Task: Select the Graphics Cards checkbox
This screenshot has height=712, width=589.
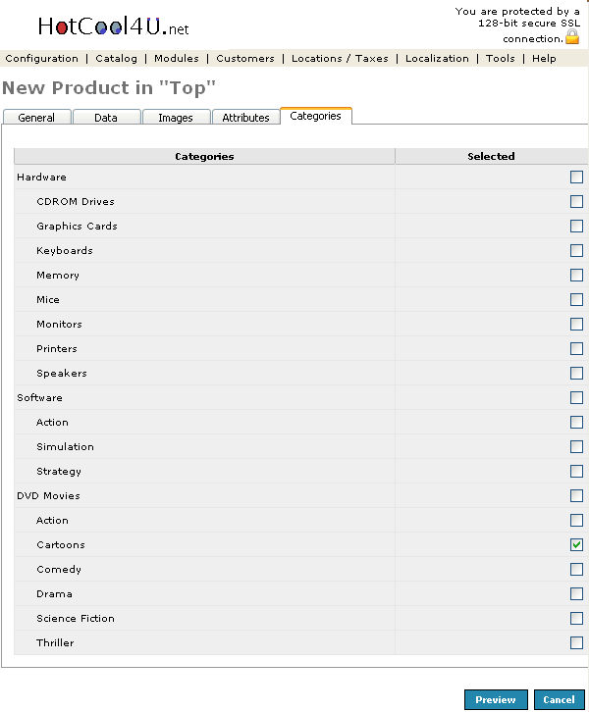Action: [576, 227]
